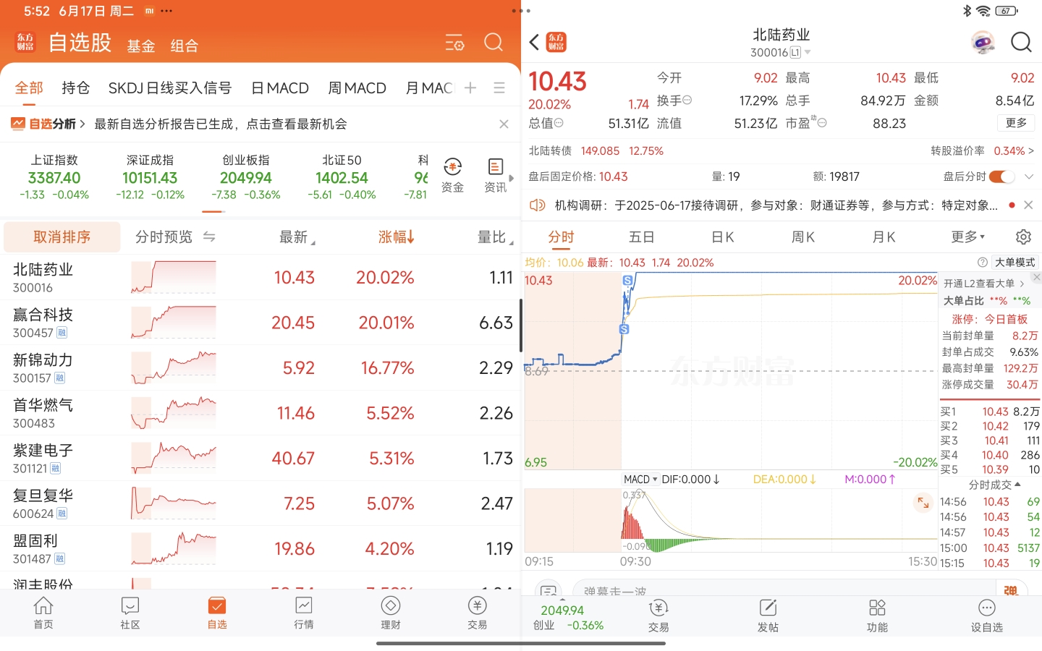Screen dimensions: 1042x651
Task: Open the MACD indicator dropdown
Action: (640, 479)
